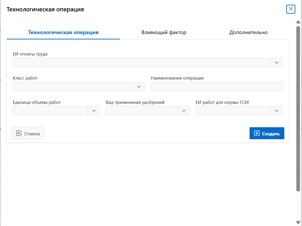The height and width of the screenshot is (226, 302).
Task: Close the Технологическая операция dialog
Action: click(290, 9)
